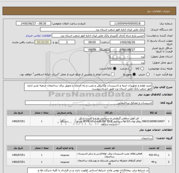Click the جزئیات اطلاعات نیاز header title
The height and width of the screenshot is (173, 179).
click(x=158, y=11)
